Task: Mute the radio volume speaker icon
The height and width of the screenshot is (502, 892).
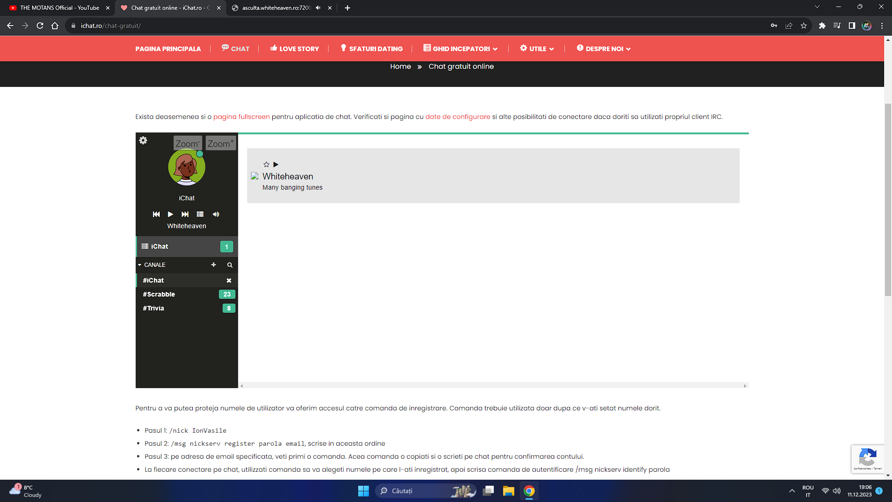Action: 216,214
